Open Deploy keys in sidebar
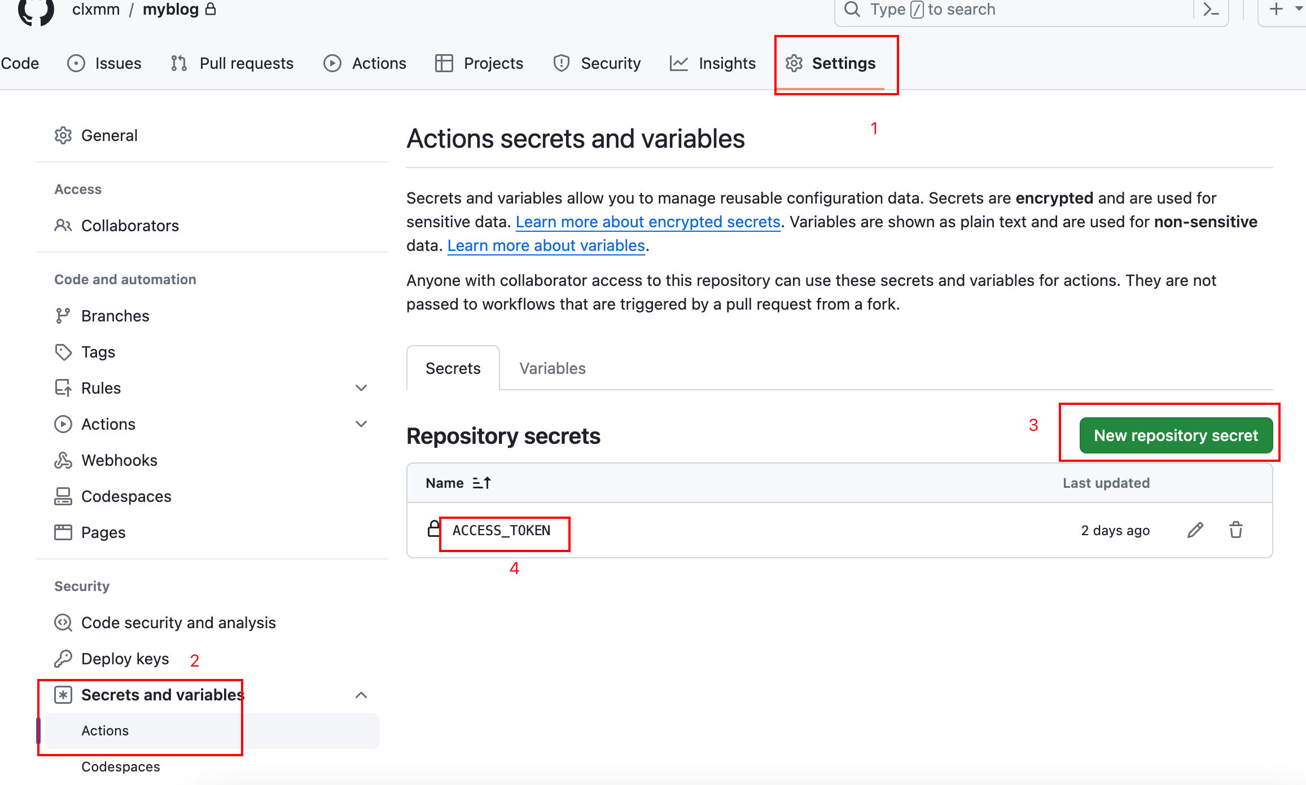 (x=125, y=659)
